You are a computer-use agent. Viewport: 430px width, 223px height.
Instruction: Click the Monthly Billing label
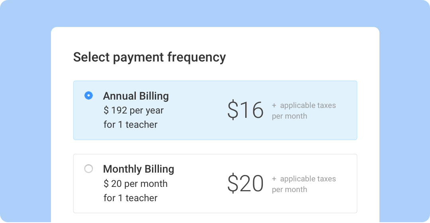pos(139,169)
